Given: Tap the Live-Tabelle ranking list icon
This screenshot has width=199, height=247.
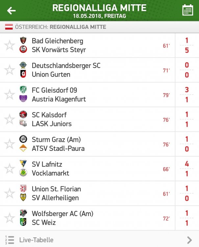Looking at the screenshot, I should (10, 240).
